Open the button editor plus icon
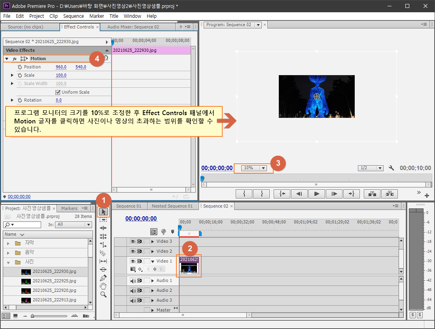Viewport: 435px width, 329px height. tap(427, 196)
